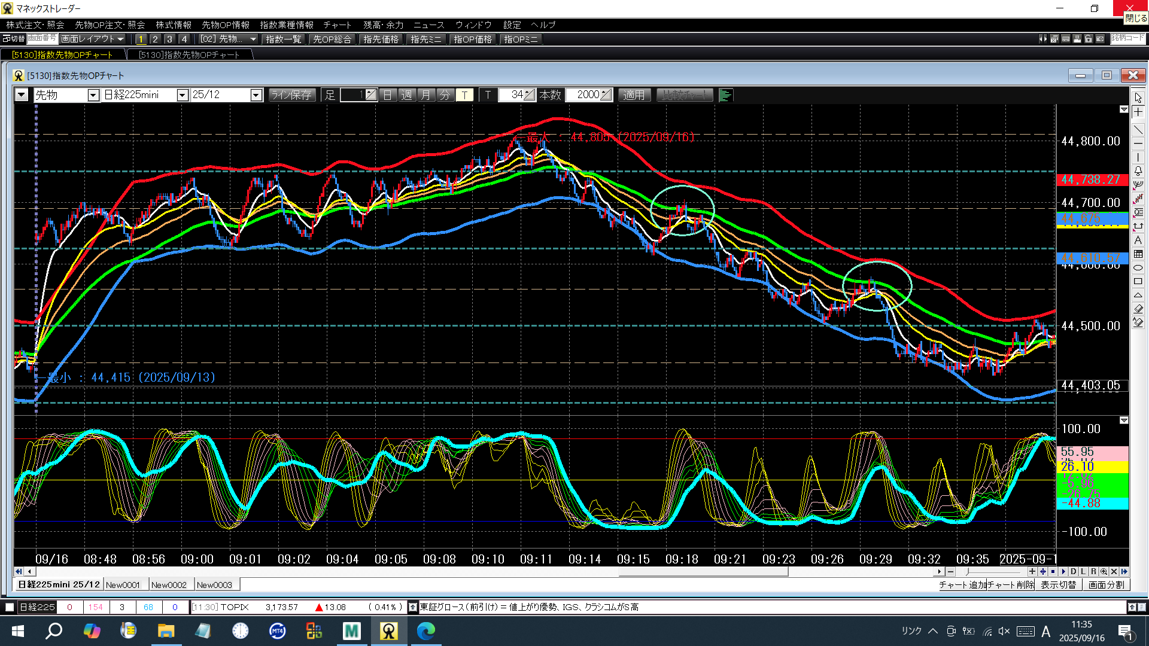
Task: Click the チャート追加 button
Action: click(962, 584)
